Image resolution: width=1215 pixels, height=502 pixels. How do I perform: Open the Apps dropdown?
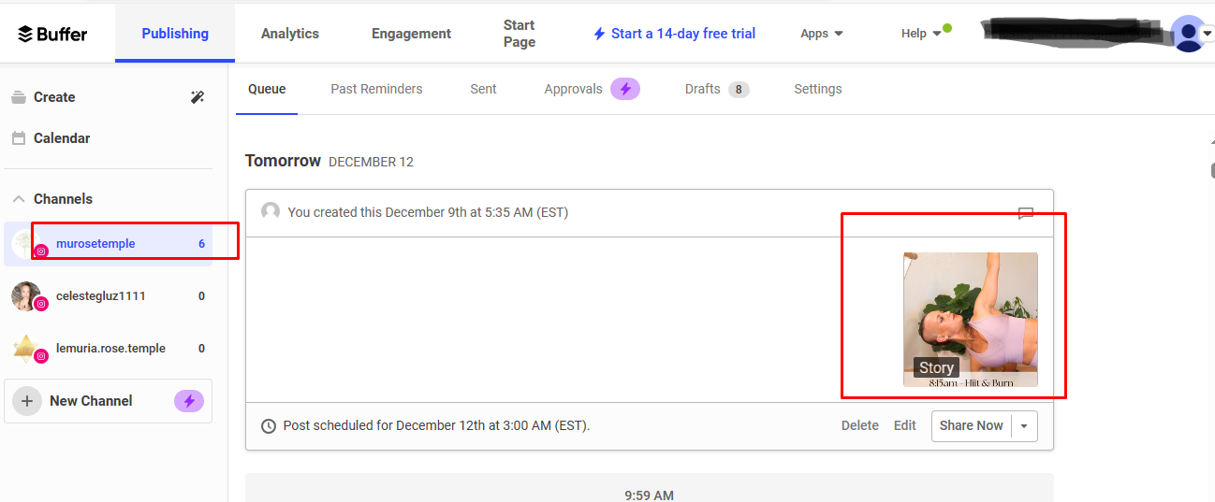[822, 34]
